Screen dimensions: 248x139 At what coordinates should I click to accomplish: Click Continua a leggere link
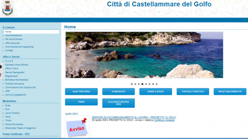click(x=164, y=120)
